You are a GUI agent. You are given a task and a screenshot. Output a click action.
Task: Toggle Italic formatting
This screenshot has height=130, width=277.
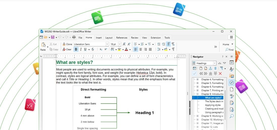tap(81, 50)
